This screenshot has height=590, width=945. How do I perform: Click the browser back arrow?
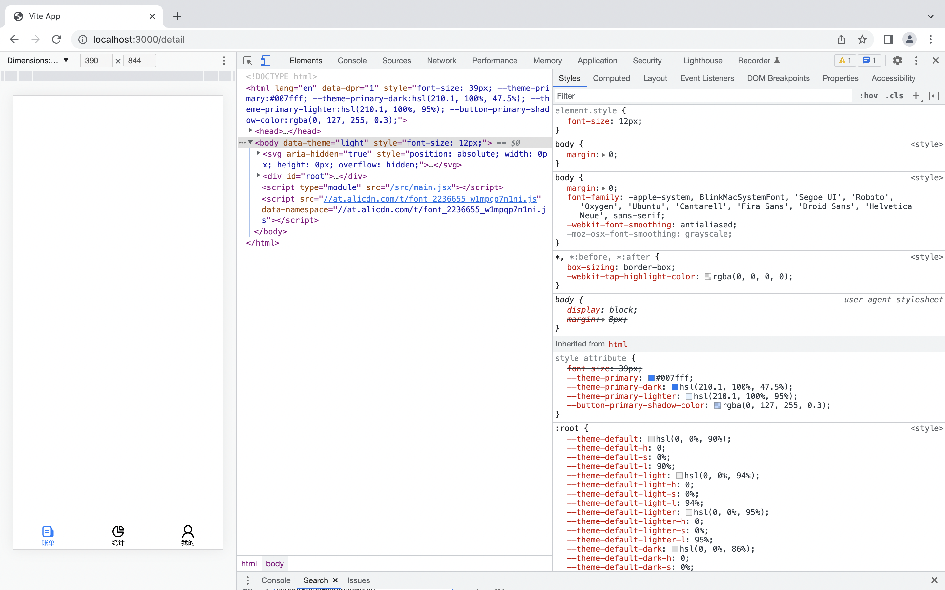(14, 39)
